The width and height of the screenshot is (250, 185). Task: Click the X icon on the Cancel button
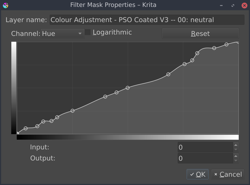(x=216, y=174)
